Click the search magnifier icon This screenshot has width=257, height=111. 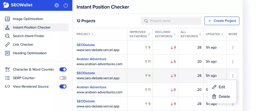[x=146, y=21]
